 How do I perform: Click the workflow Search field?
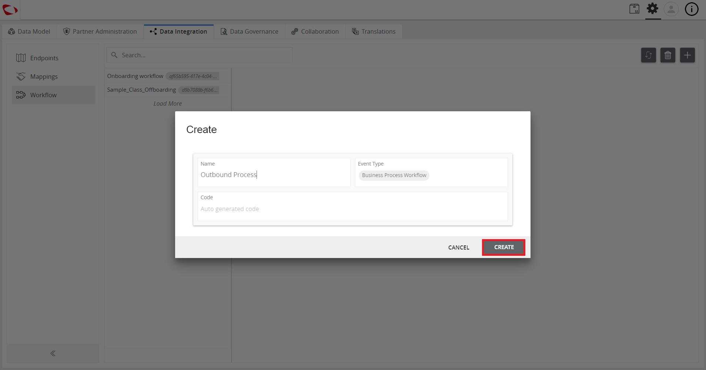coord(199,55)
